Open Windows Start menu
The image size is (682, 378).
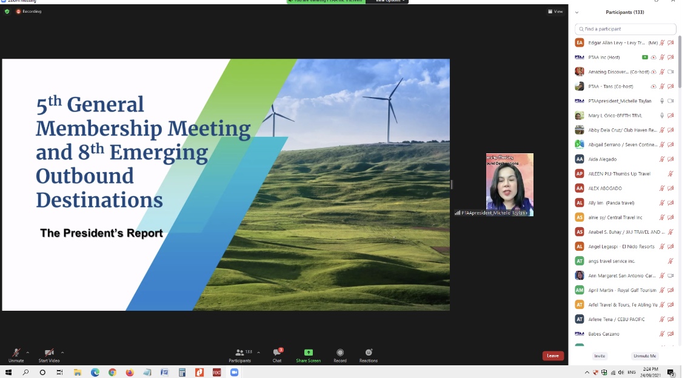pos(8,373)
